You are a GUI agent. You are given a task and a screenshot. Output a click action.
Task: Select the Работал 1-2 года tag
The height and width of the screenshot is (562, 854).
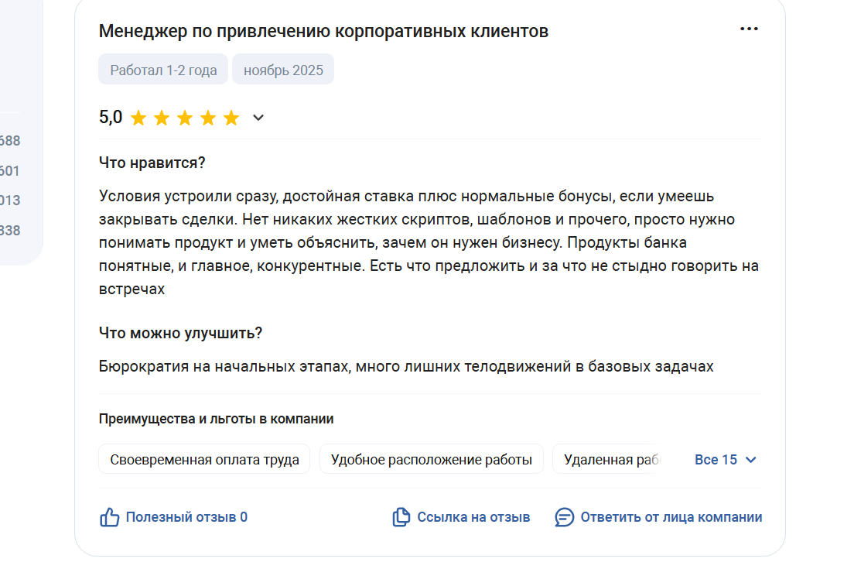click(x=163, y=69)
